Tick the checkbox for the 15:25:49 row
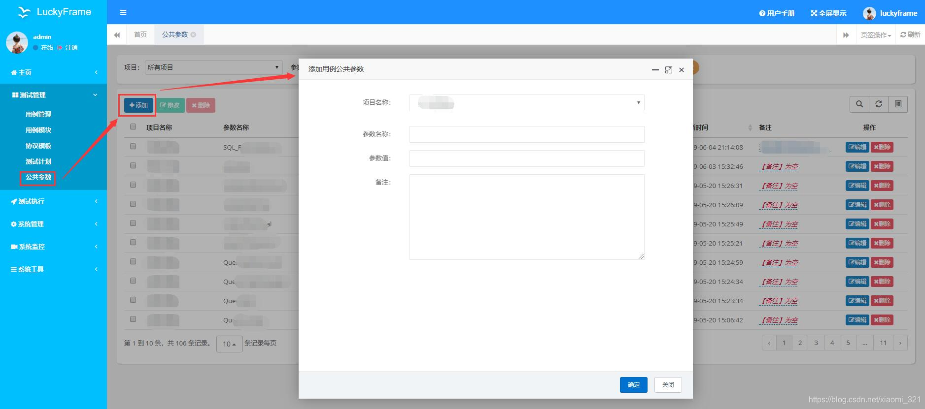Screen dimensions: 925x409 (133, 223)
